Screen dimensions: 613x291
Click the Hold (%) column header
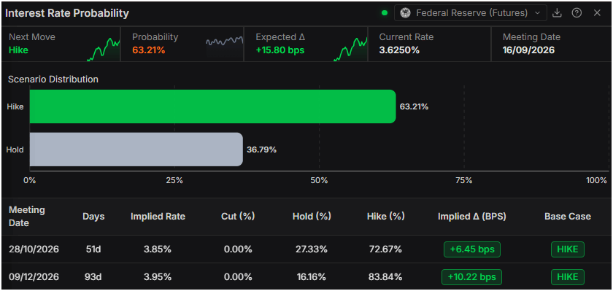(x=312, y=217)
